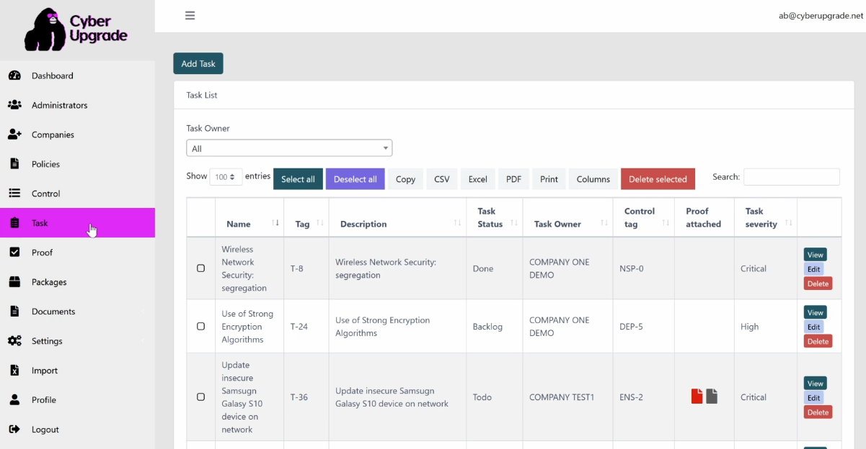The width and height of the screenshot is (866, 449).
Task: Go to Policies in sidebar
Action: [x=45, y=164]
